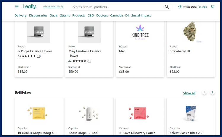The image size is (222, 137).
Task: Open the 'Mac' product title
Action: pos(122,51)
